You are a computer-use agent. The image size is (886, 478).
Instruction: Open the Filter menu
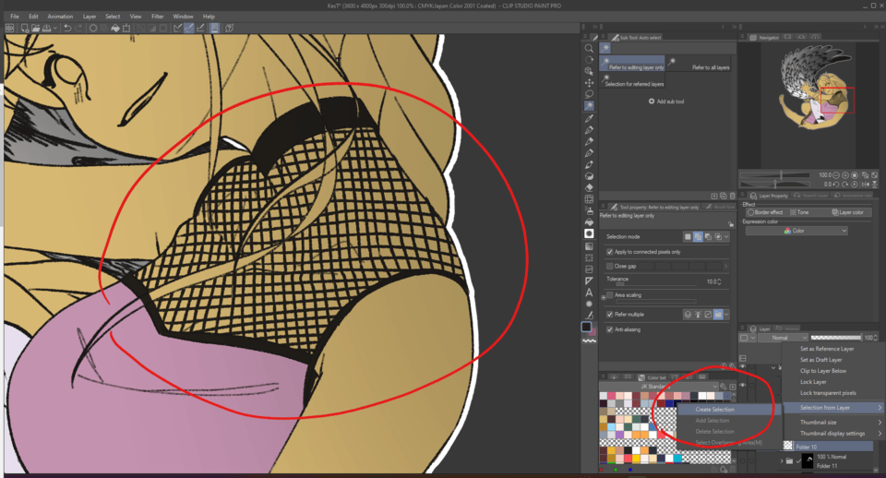[158, 17]
